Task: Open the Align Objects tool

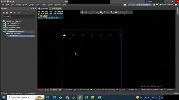Action: pyautogui.click(x=97, y=12)
